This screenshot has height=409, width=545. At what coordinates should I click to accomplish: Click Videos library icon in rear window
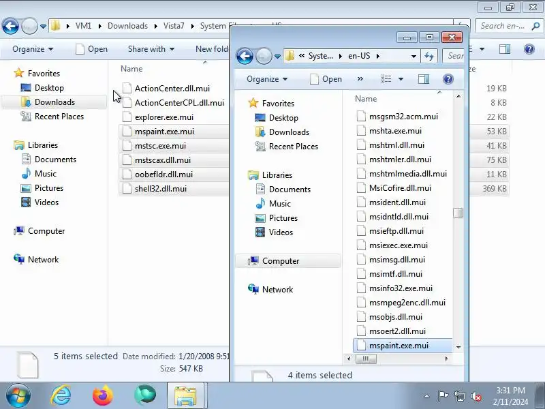tap(26, 202)
